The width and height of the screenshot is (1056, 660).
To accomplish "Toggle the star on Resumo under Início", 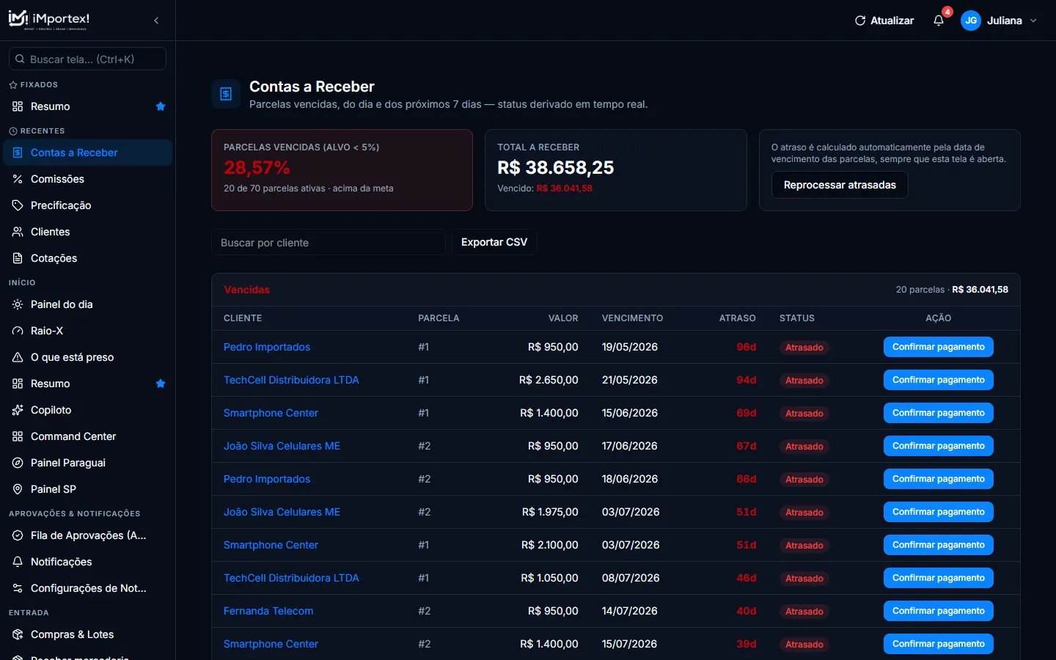I will [x=161, y=384].
